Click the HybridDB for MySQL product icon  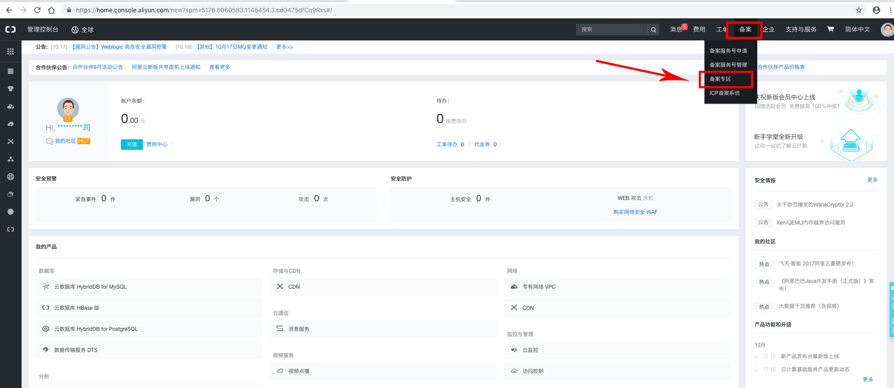[46, 286]
